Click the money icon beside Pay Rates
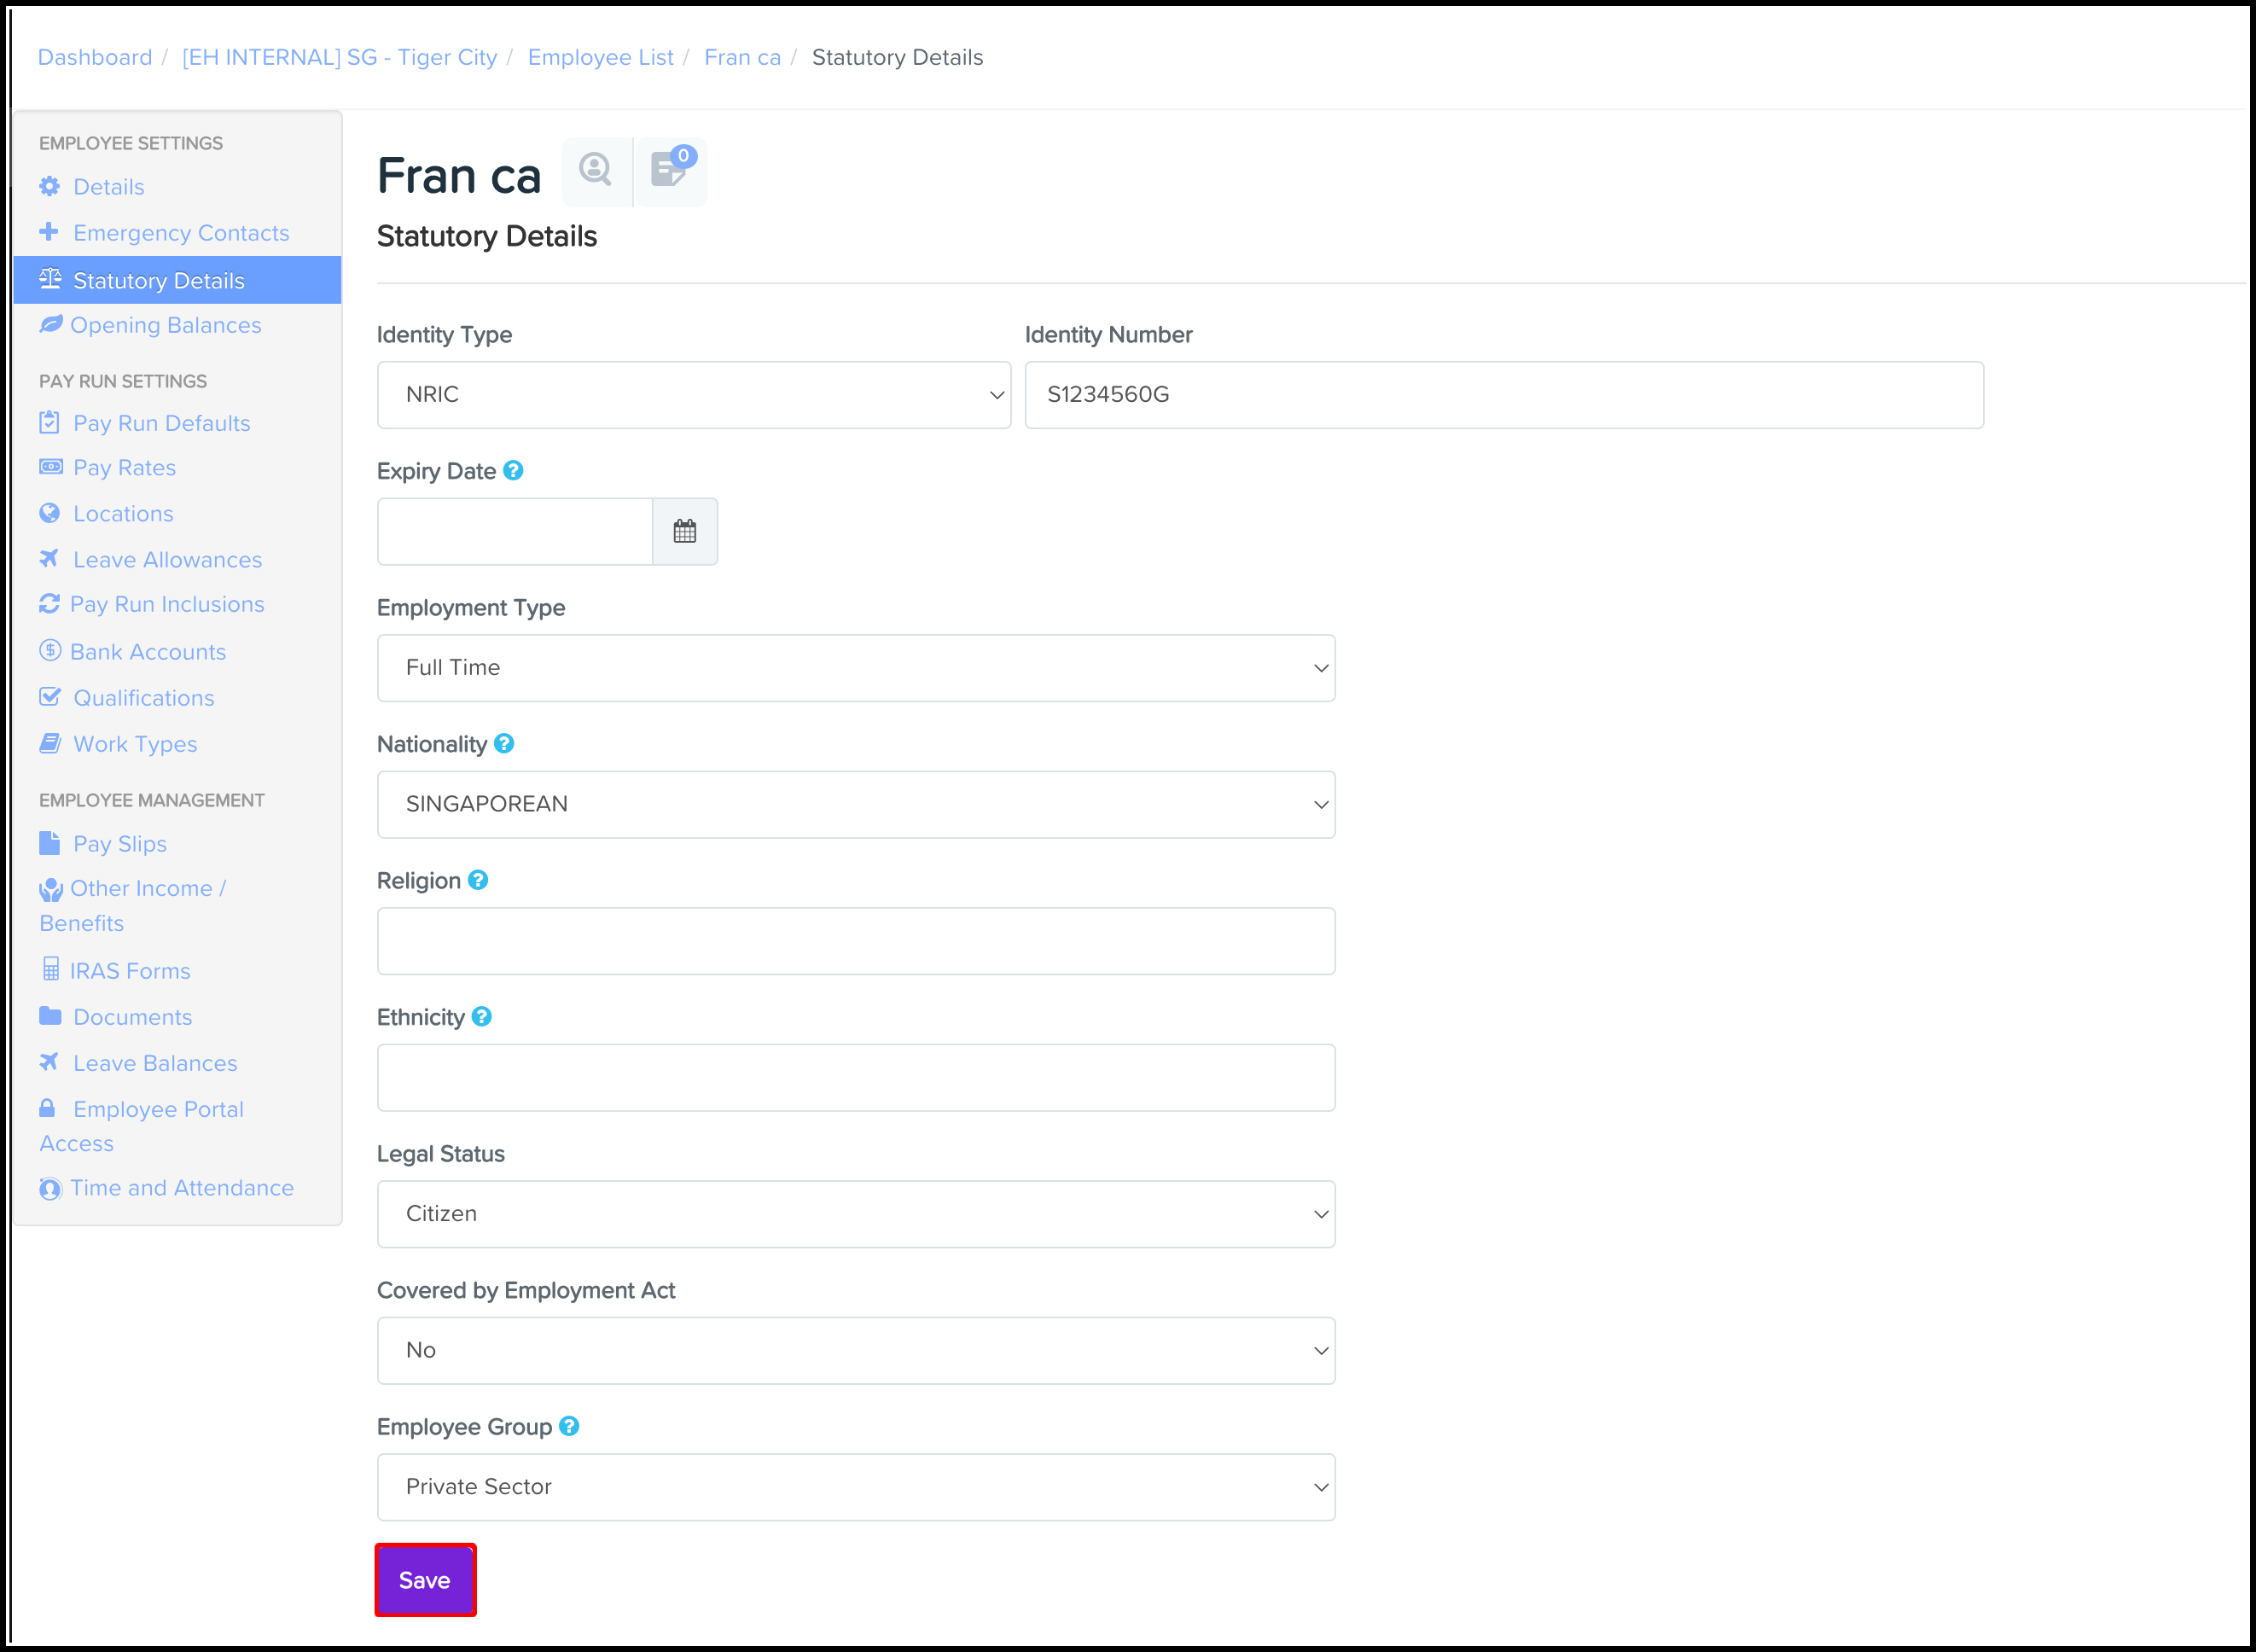Screen dimensions: 2256x1652 51,467
